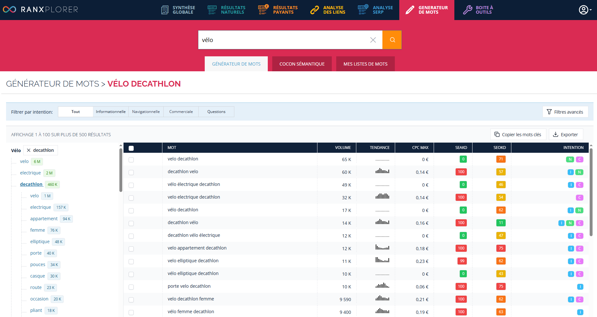Click the N intention badge for velo decathlon

pyautogui.click(x=570, y=159)
